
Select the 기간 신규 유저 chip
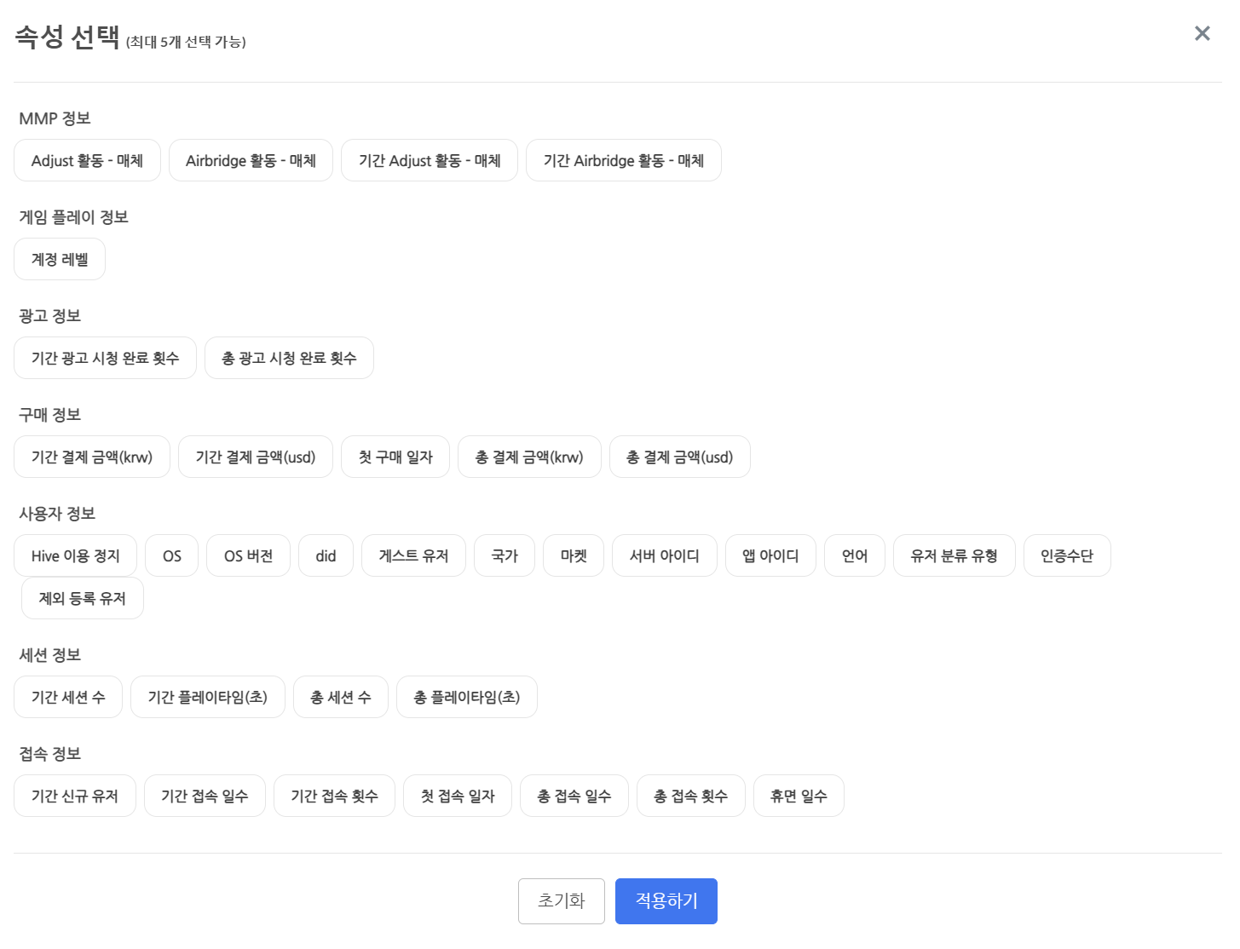click(74, 796)
